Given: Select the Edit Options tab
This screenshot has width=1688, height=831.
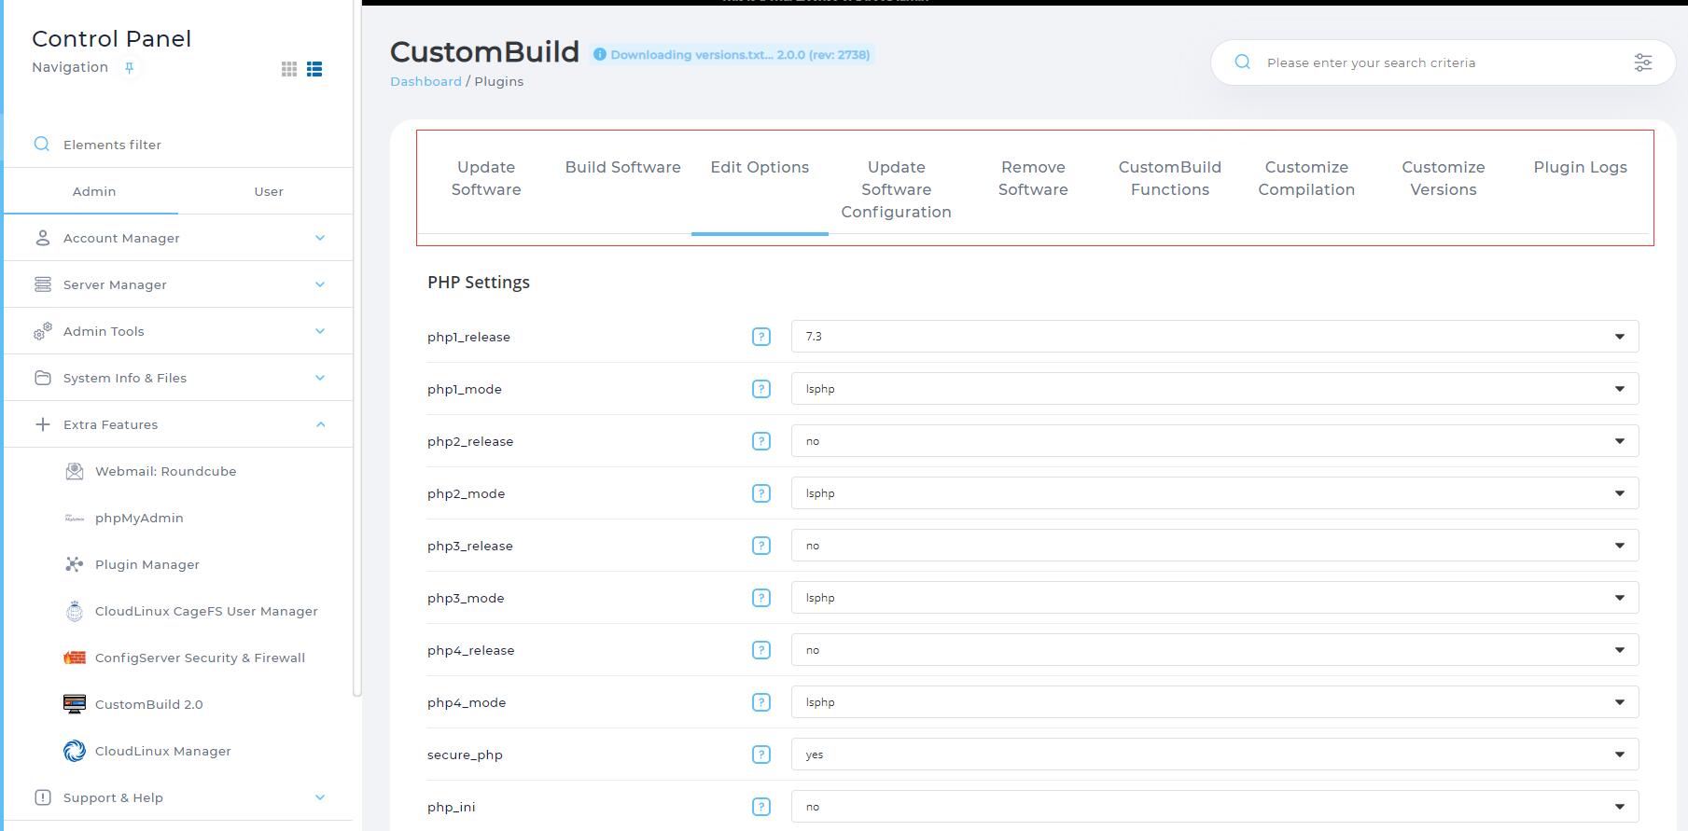Looking at the screenshot, I should tap(760, 167).
